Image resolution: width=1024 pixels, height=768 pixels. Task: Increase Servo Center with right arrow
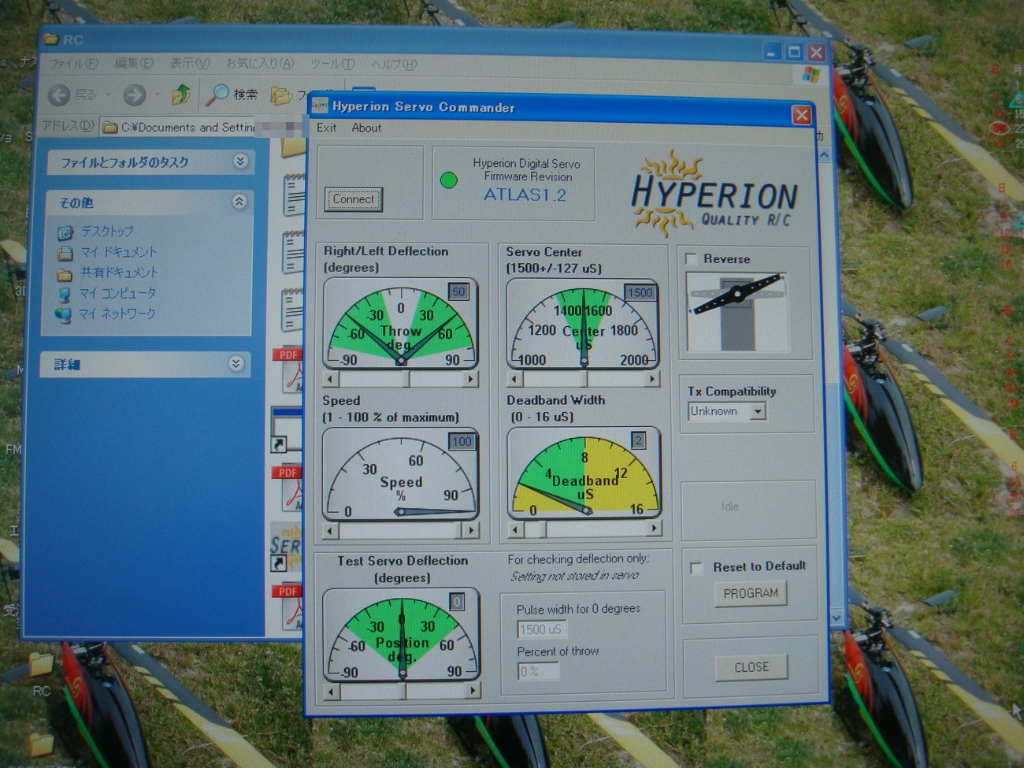(x=652, y=380)
